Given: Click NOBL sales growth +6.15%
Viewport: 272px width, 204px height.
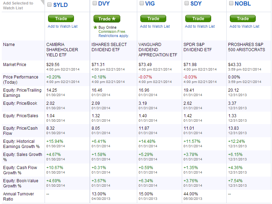Looking at the screenshot, I should [x=235, y=155].
